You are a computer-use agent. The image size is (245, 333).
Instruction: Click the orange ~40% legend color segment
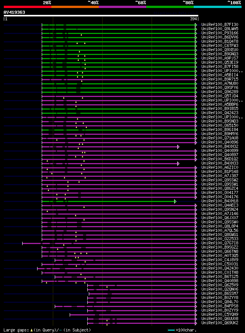[x=75, y=7]
